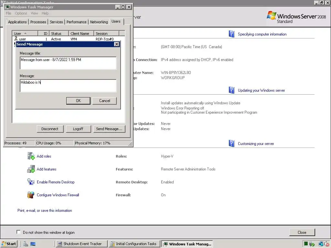331x248 pixels.
Task: Sort by the Status column header
Action: click(59, 33)
